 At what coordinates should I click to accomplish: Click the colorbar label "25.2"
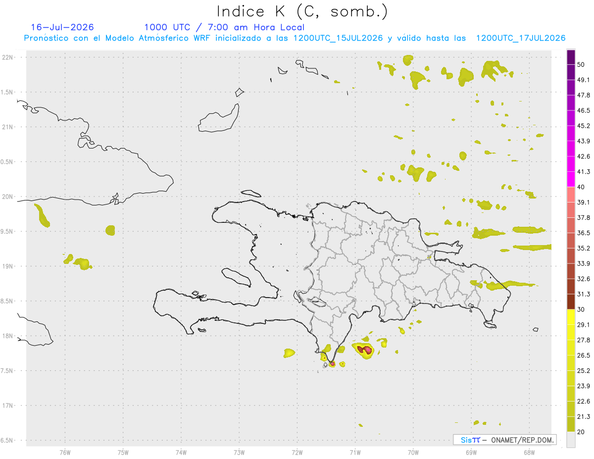tap(584, 371)
